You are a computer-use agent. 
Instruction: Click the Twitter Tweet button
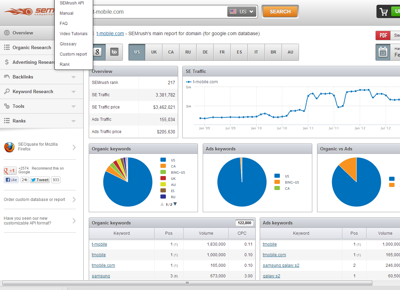[40, 180]
